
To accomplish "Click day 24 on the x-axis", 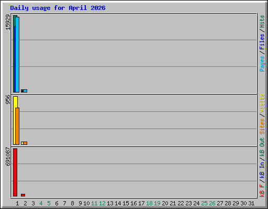I will pos(196,203).
